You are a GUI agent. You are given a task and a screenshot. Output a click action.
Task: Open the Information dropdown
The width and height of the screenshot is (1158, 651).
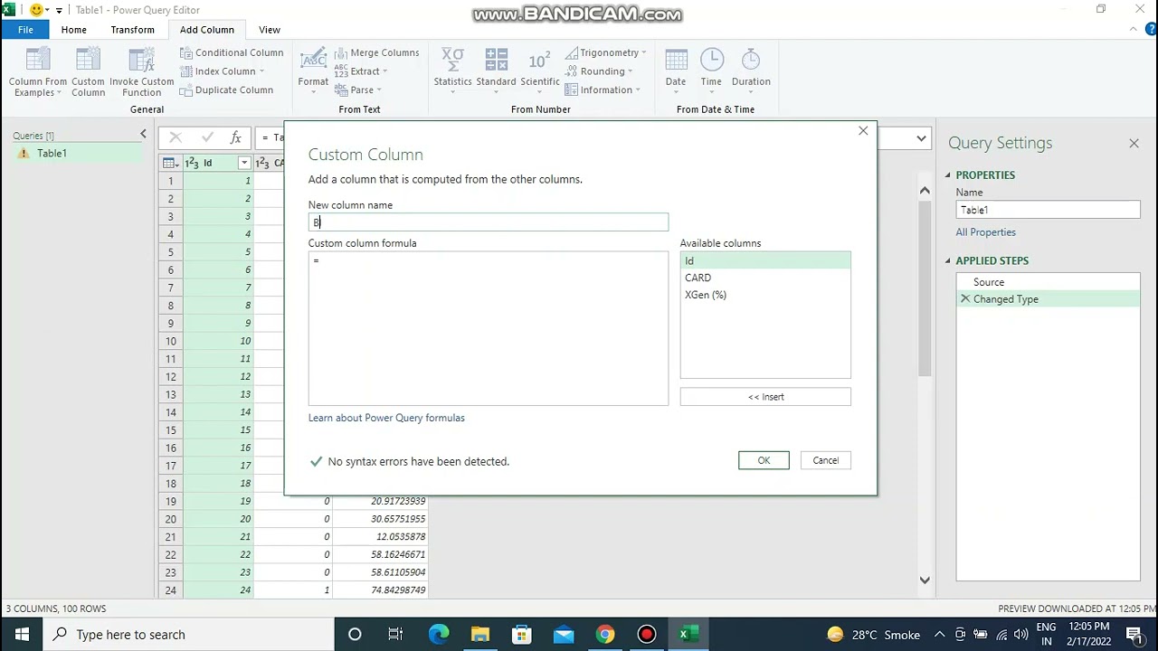(x=603, y=90)
